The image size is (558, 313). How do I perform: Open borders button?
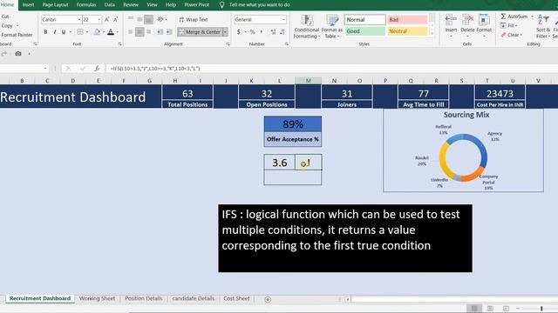80,32
